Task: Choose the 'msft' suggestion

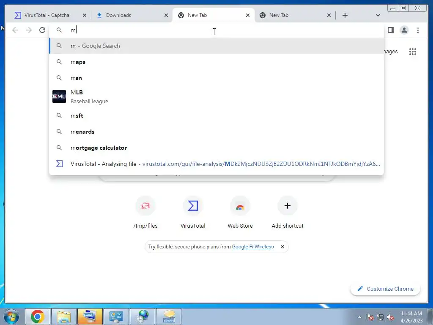Action: click(216, 116)
